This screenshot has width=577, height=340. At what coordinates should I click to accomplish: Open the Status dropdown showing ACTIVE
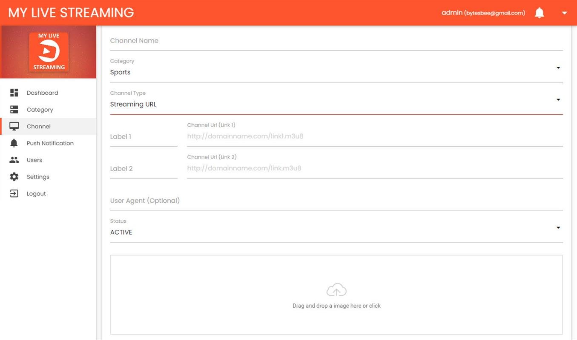pyautogui.click(x=558, y=227)
